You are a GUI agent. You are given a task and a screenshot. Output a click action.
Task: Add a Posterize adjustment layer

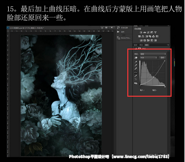point(145,40)
